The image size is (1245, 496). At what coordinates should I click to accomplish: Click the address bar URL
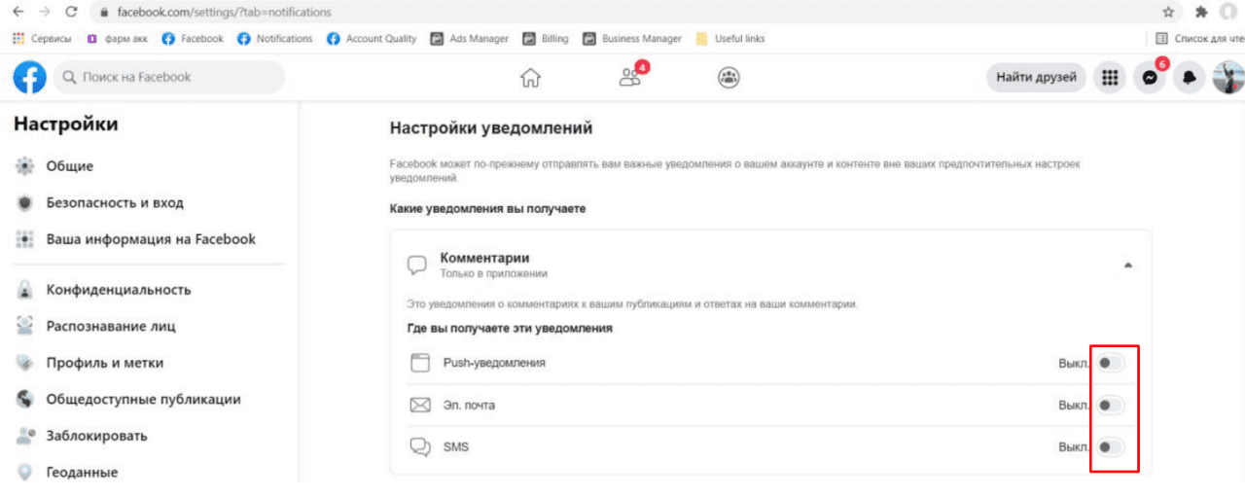click(x=224, y=13)
